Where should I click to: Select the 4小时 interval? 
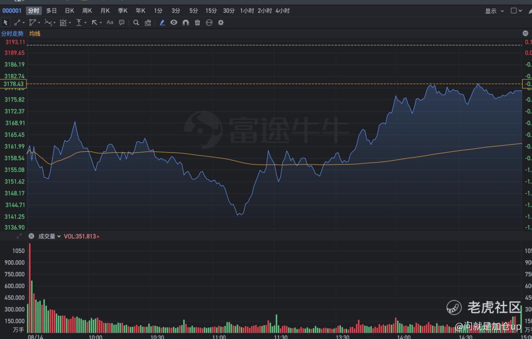[283, 11]
